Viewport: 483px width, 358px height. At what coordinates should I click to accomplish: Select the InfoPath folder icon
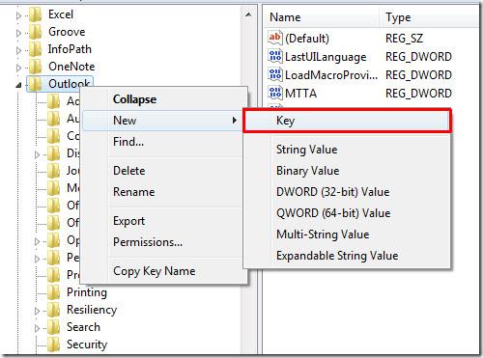click(35, 49)
